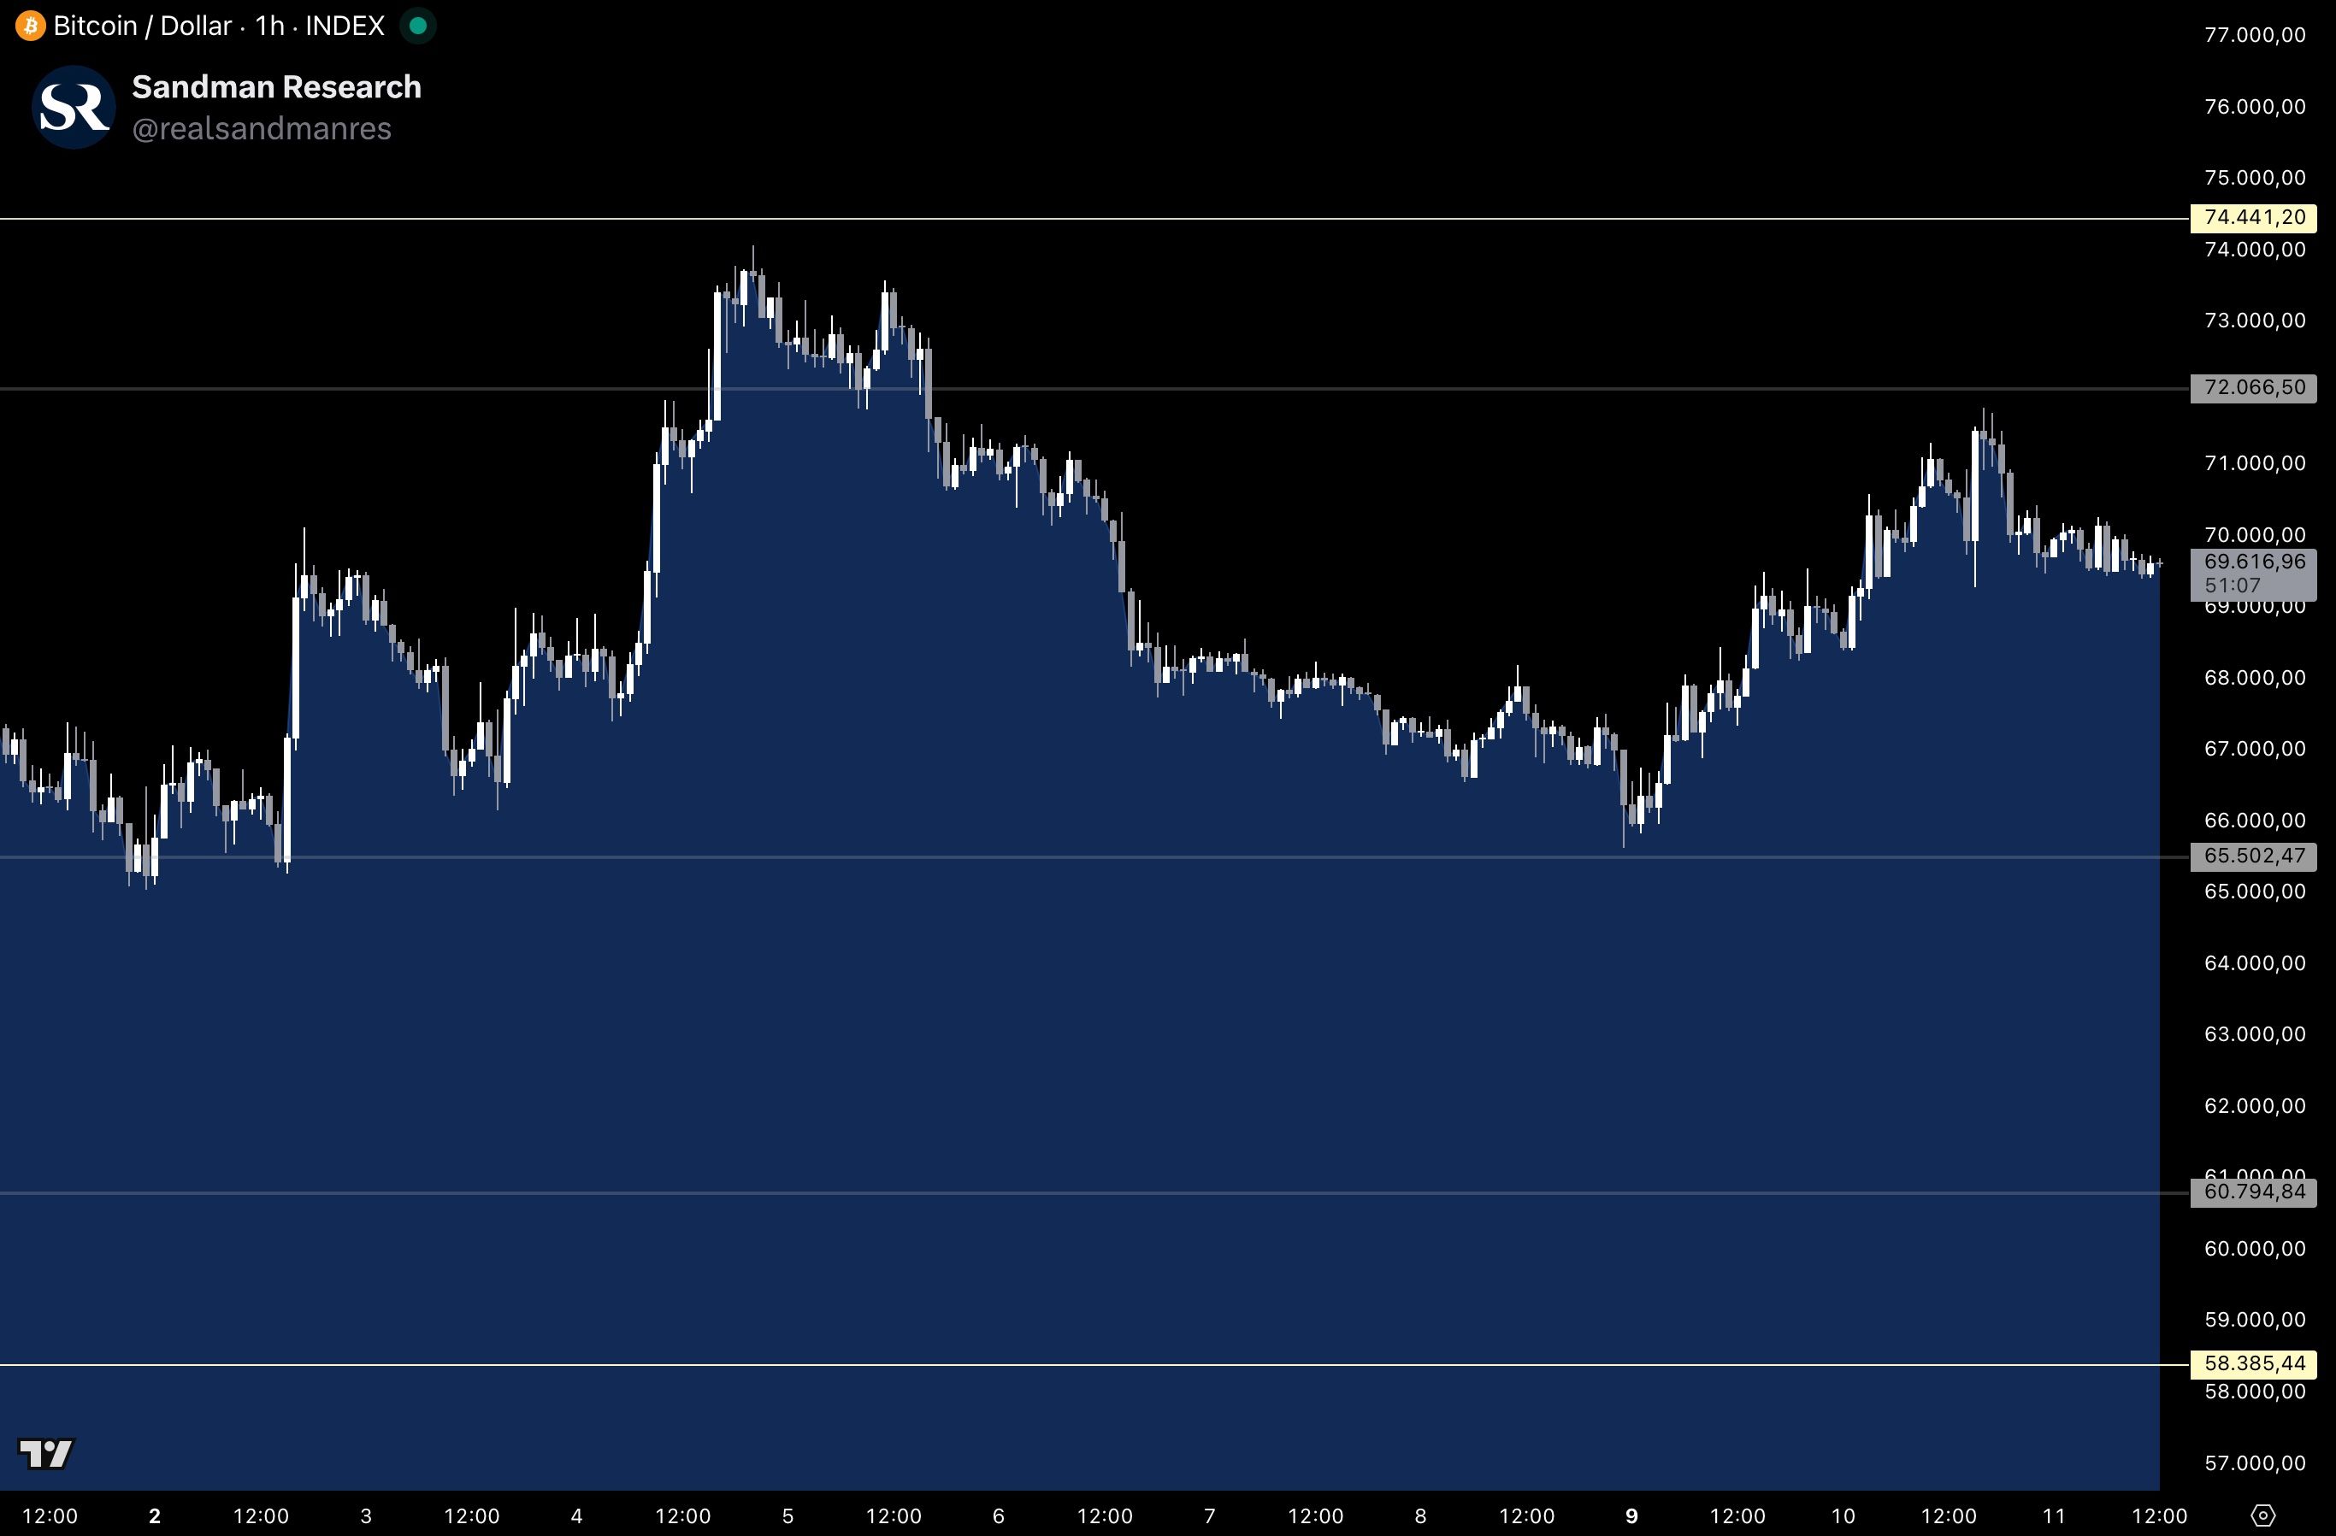
Task: Click date 5 on the time axis
Action: pos(788,1515)
